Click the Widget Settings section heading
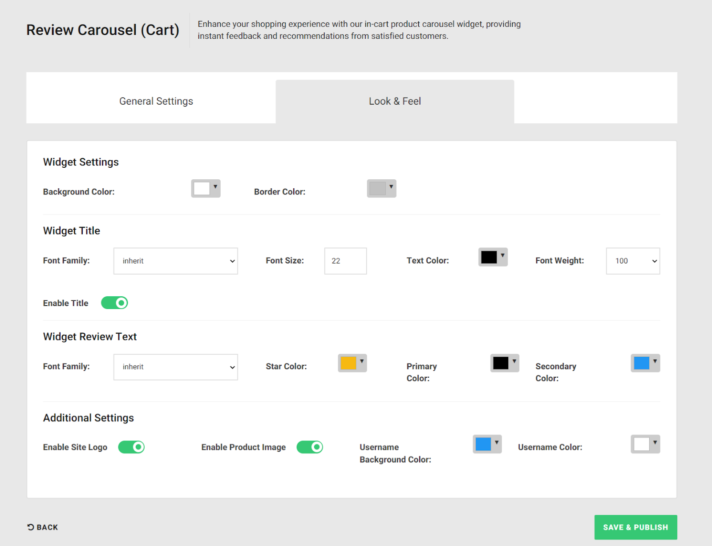The height and width of the screenshot is (546, 712). [x=81, y=162]
